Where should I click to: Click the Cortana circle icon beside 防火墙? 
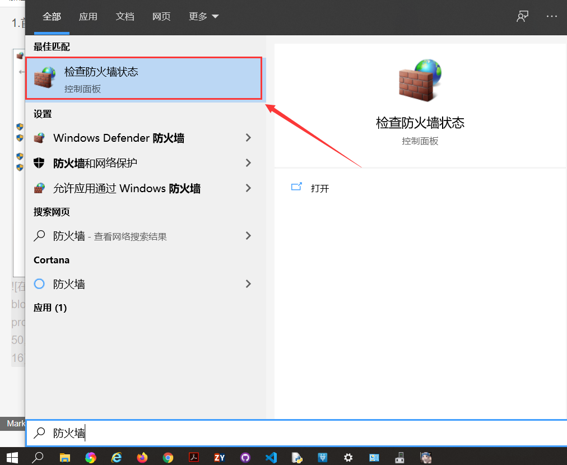tap(39, 284)
